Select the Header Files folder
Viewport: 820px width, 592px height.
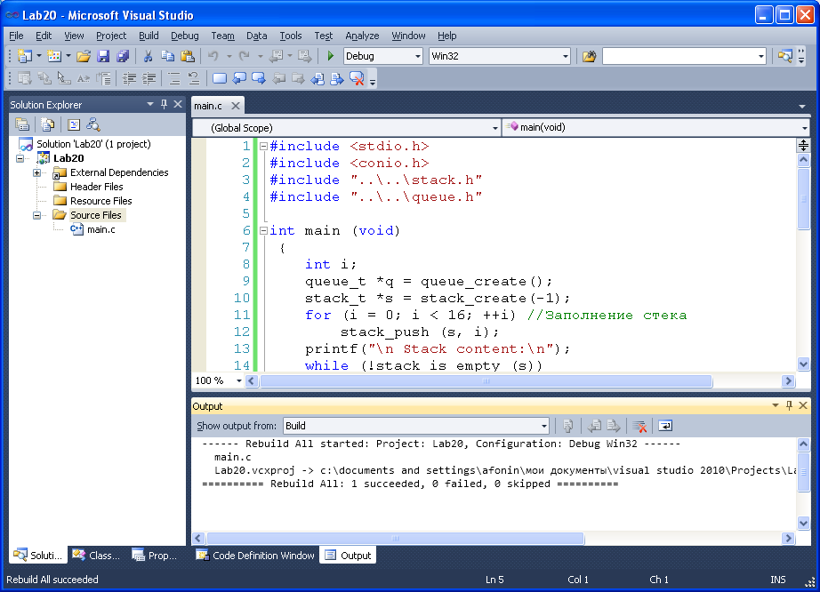point(97,187)
